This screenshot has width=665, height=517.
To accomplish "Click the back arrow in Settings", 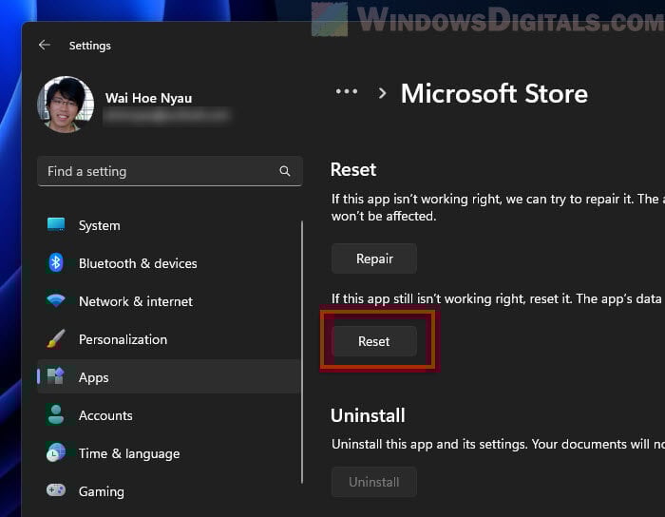I will (x=45, y=45).
